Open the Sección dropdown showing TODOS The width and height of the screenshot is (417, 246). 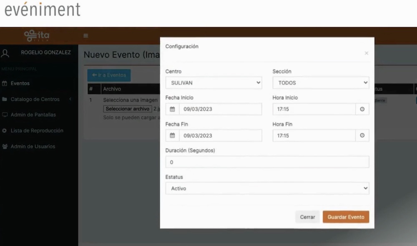pos(321,83)
